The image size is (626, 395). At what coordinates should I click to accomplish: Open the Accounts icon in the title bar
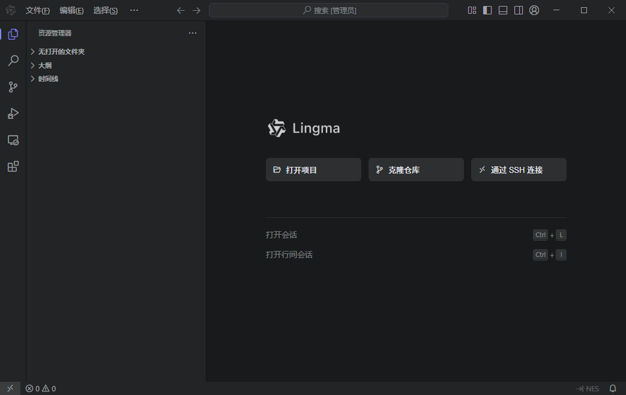tap(534, 10)
